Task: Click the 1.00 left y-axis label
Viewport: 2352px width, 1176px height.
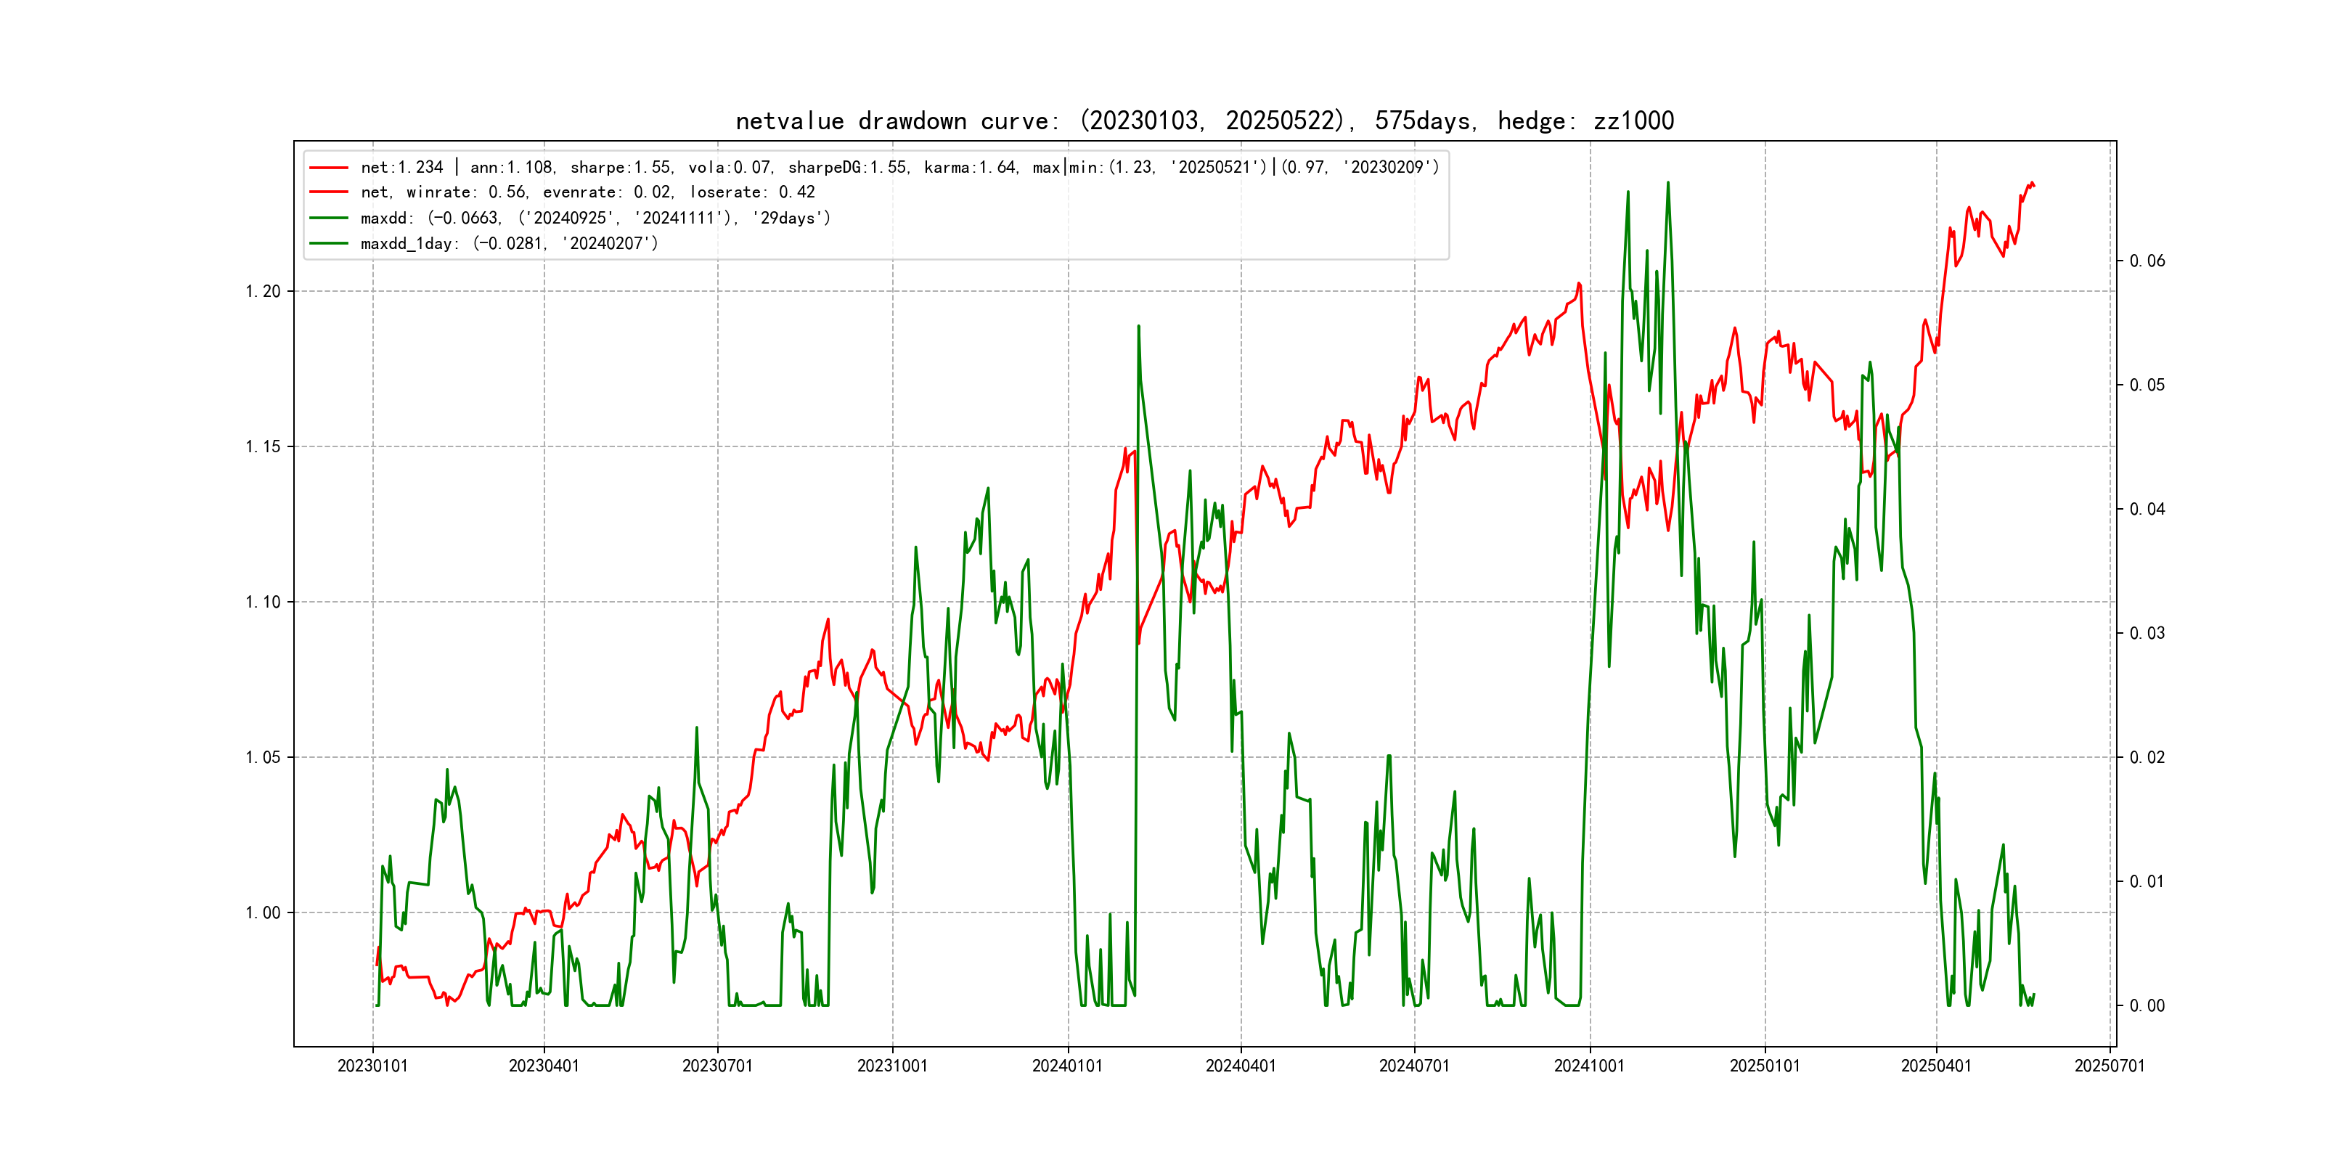Action: click(x=263, y=913)
